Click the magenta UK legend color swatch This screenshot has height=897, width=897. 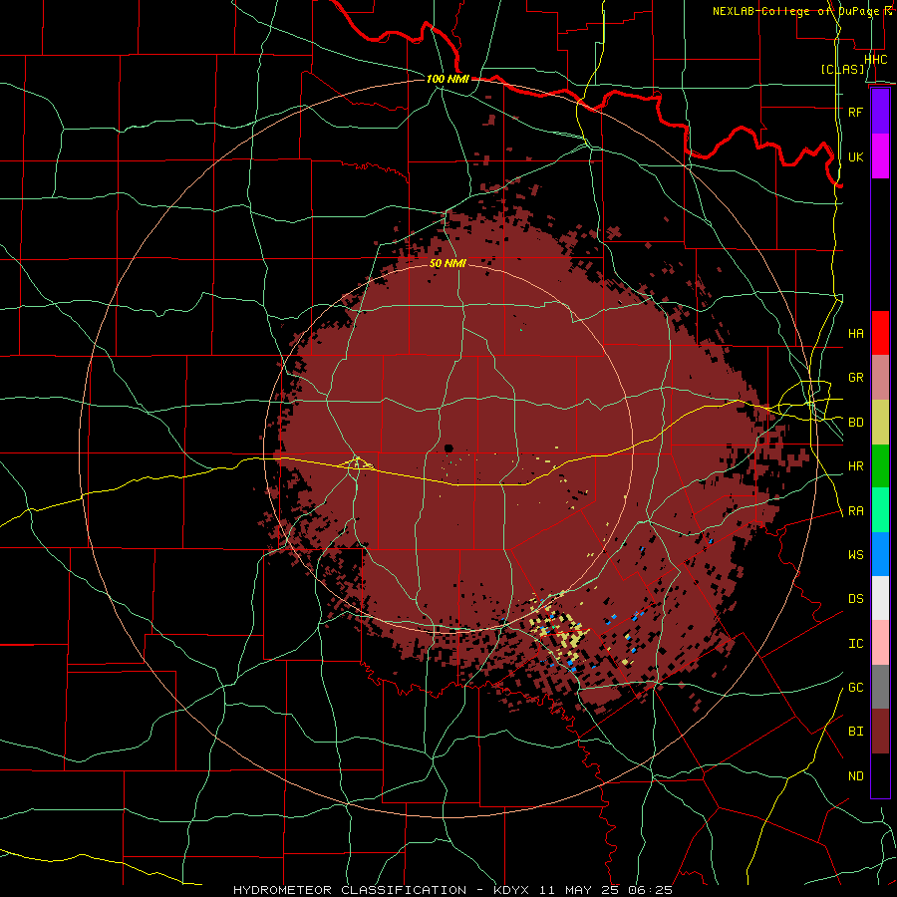pyautogui.click(x=880, y=156)
